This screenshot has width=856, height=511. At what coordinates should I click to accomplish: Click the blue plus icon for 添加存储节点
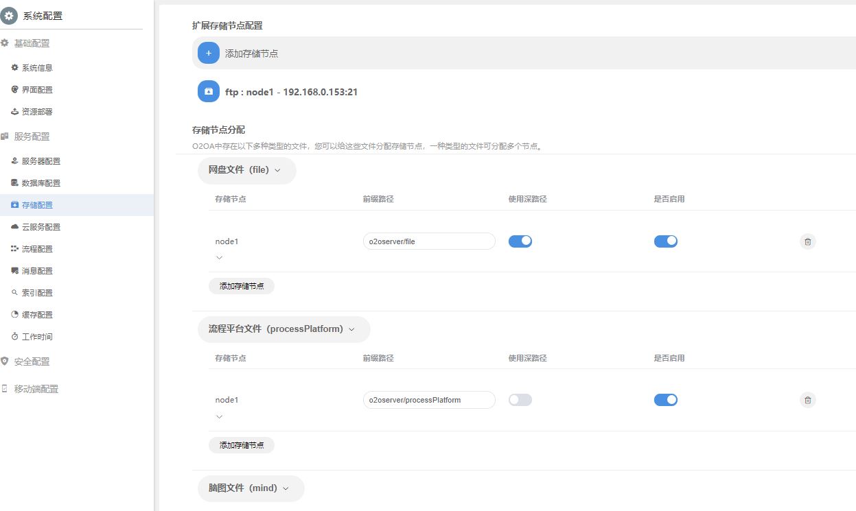pyautogui.click(x=209, y=53)
